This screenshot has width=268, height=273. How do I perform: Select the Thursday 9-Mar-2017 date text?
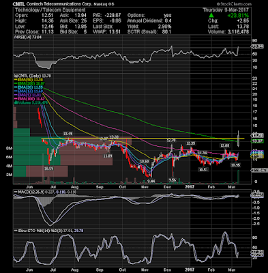pyautogui.click(x=226, y=10)
